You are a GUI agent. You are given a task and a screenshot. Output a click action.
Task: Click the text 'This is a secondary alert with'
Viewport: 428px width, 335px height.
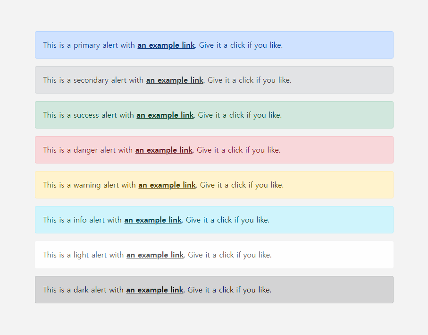pos(93,80)
